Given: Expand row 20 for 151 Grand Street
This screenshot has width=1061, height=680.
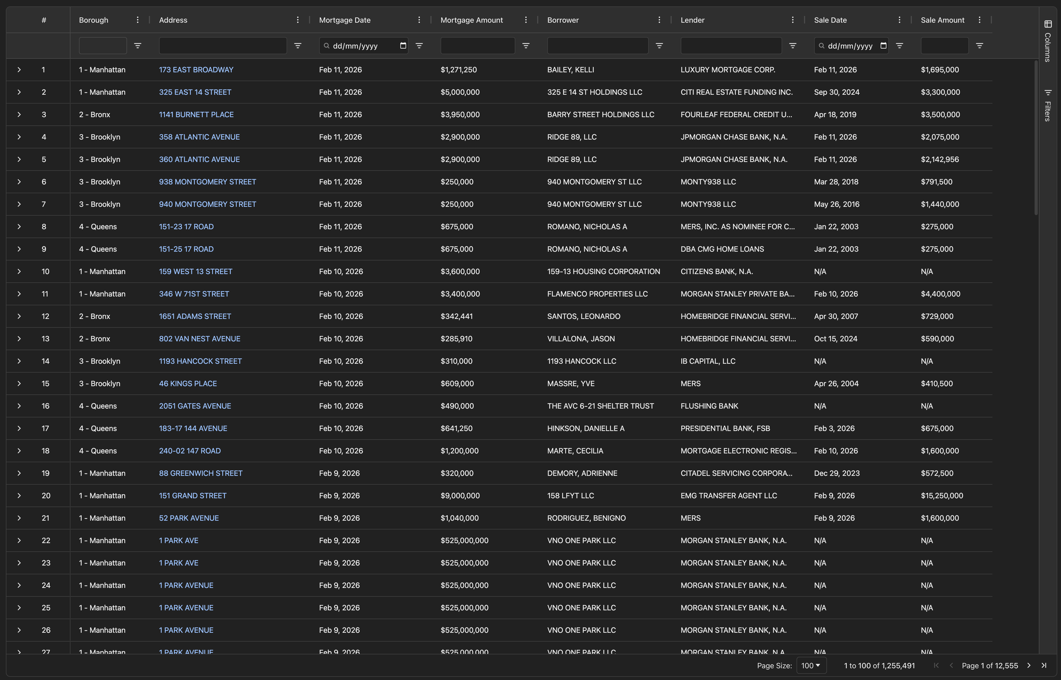Looking at the screenshot, I should [x=19, y=495].
